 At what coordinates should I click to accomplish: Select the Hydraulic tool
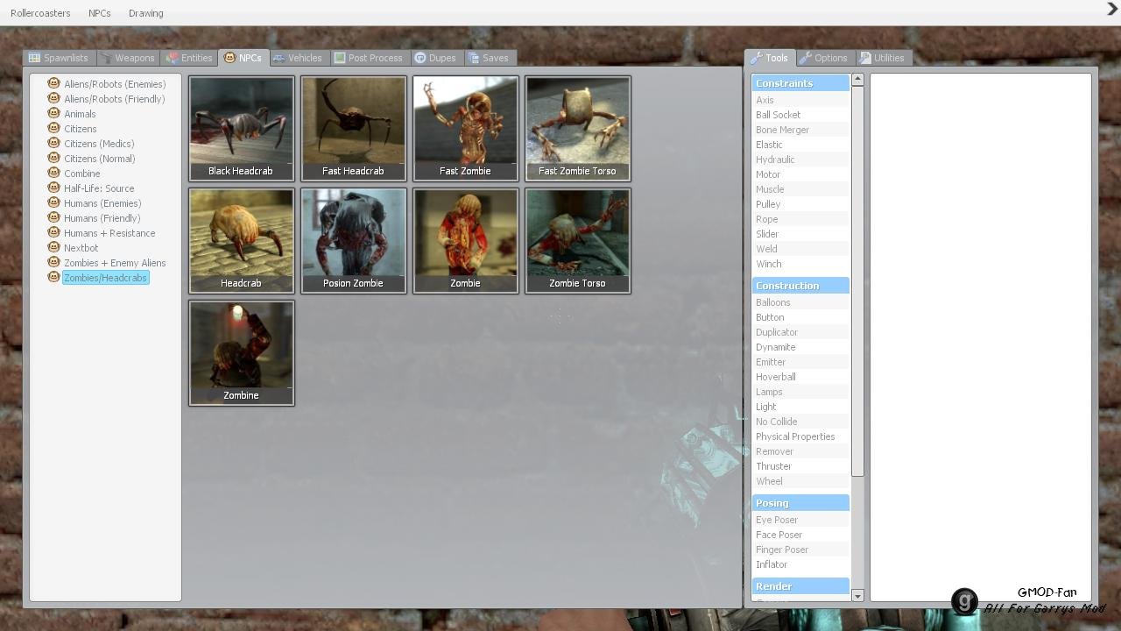click(800, 160)
